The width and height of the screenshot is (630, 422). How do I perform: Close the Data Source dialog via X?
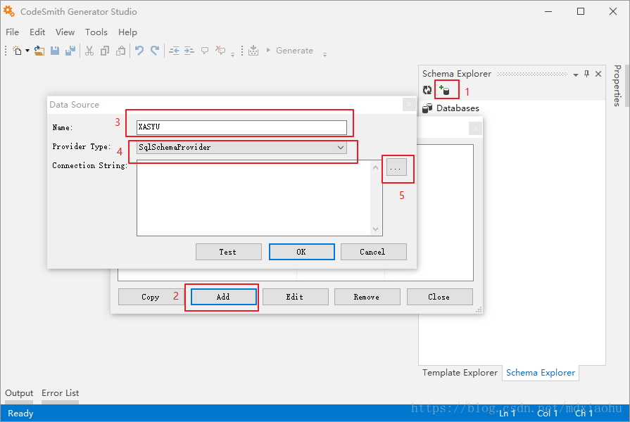(409, 105)
